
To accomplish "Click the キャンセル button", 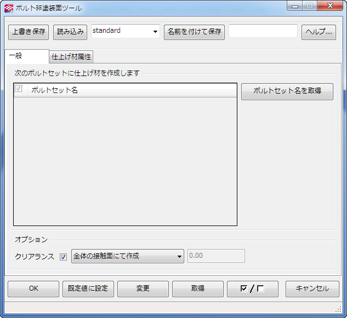I will [312, 289].
